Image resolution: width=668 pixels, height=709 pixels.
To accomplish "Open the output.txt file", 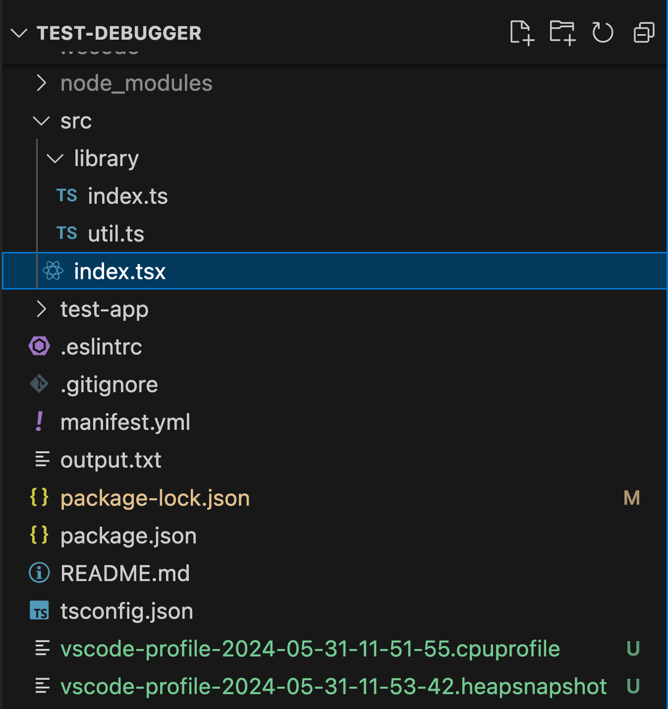I will [111, 460].
